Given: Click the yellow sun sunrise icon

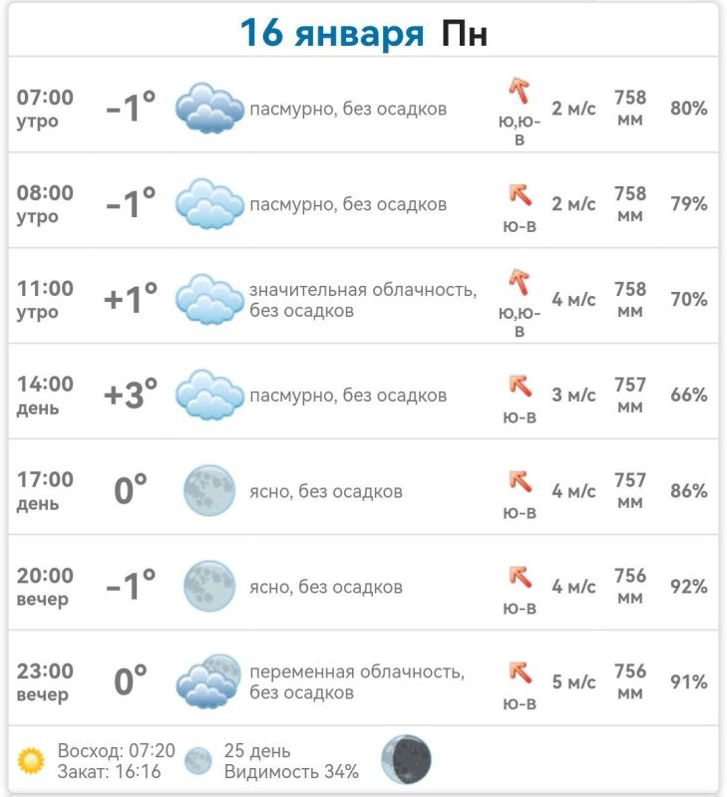Looking at the screenshot, I should tap(31, 761).
